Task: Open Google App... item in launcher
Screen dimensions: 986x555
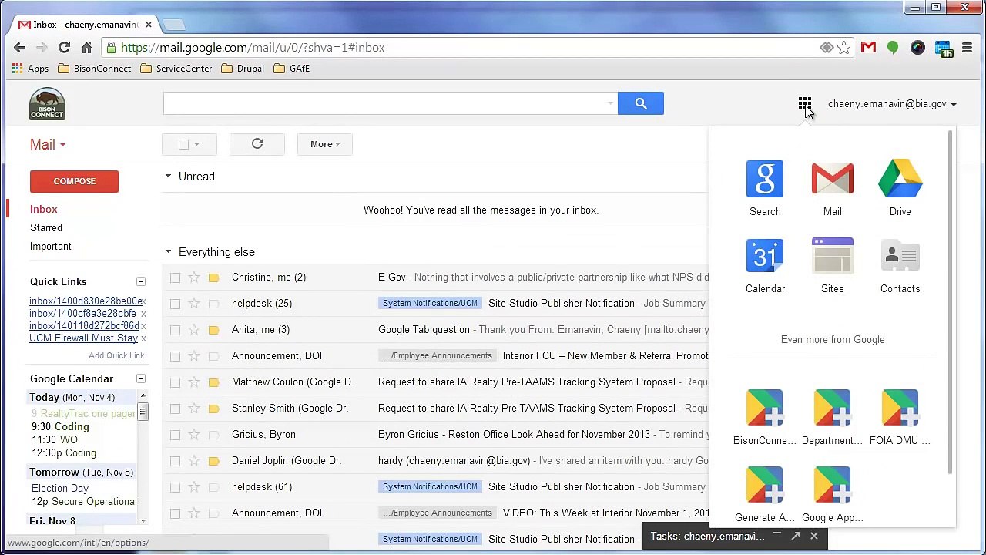Action: [832, 495]
